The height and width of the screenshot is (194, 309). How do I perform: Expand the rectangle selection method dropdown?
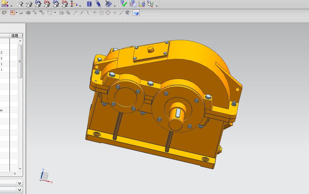click(55, 13)
